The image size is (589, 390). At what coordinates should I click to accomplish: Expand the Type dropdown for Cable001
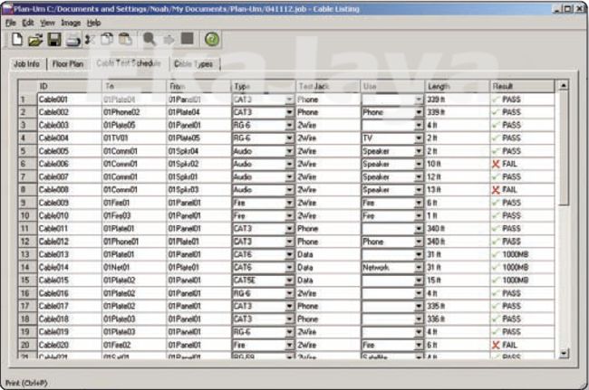(290, 99)
